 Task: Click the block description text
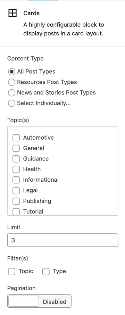(x=64, y=29)
